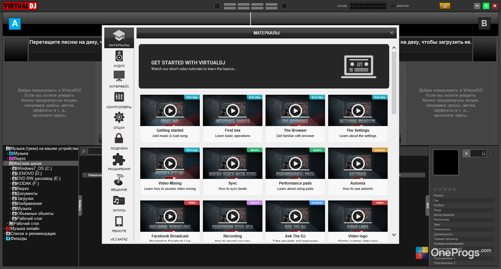Select deck B button
Viewport: 501px width, 269px height.
[x=484, y=23]
